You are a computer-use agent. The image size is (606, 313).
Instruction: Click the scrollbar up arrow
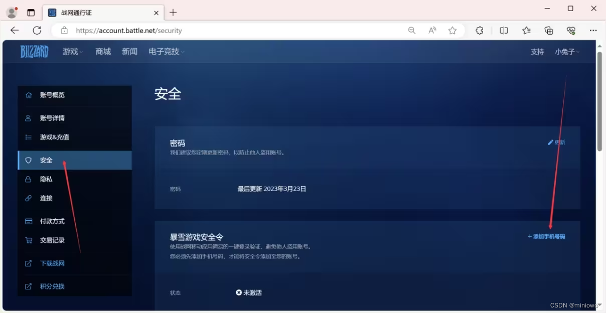[599, 46]
